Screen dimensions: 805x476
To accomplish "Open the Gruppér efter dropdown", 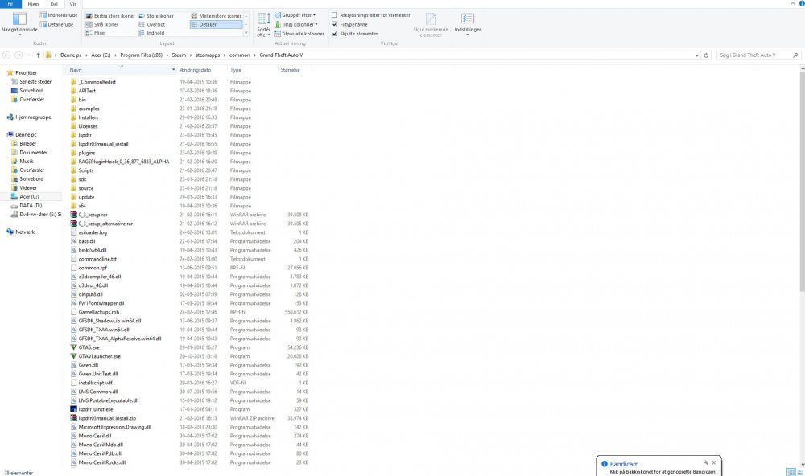I will click(x=295, y=14).
